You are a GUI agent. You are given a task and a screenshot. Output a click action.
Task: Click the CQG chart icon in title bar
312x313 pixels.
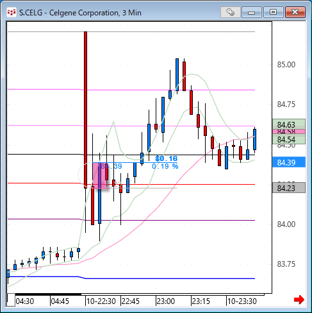click(x=12, y=12)
